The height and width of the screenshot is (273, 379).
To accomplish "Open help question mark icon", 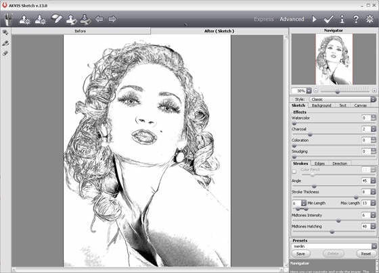I will (356, 19).
